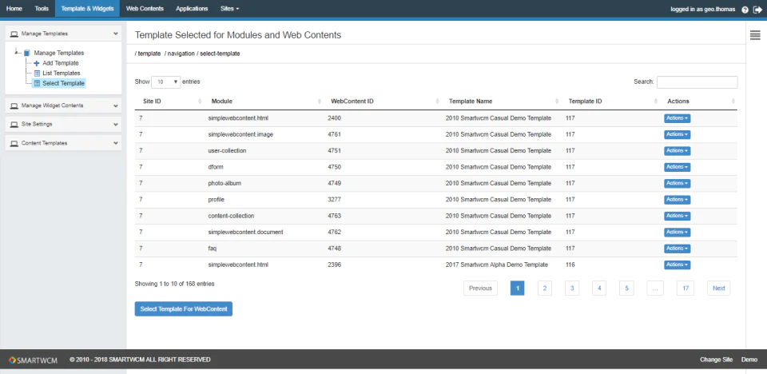Open Actions dropdown for user-collection row

[x=677, y=151]
